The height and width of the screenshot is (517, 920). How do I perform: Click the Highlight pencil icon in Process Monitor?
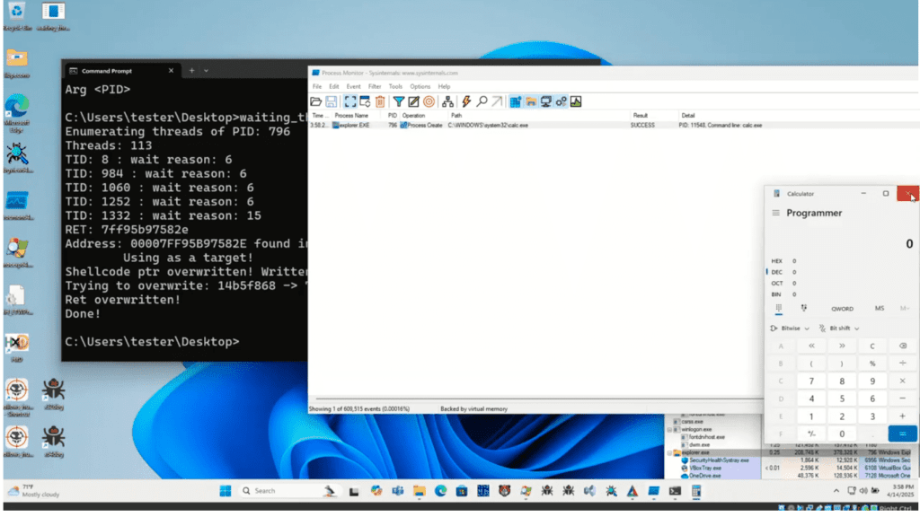pyautogui.click(x=413, y=101)
